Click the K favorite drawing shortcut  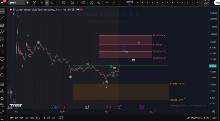pos(172,3)
